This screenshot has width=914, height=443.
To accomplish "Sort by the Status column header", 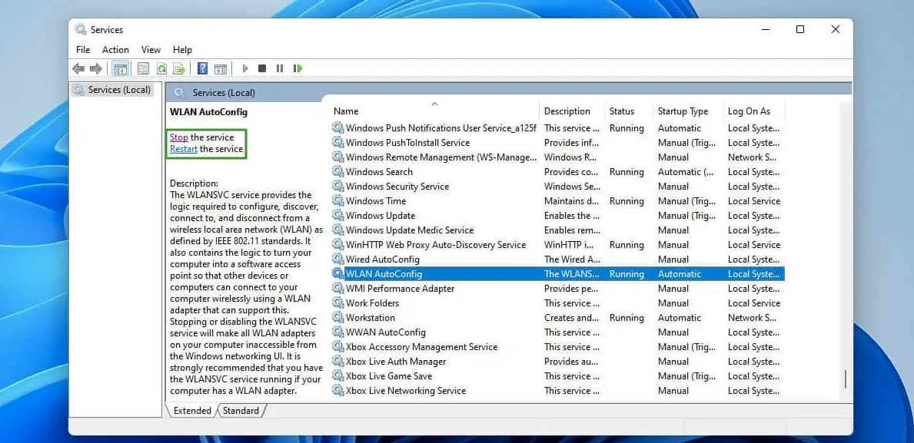I will click(x=622, y=111).
